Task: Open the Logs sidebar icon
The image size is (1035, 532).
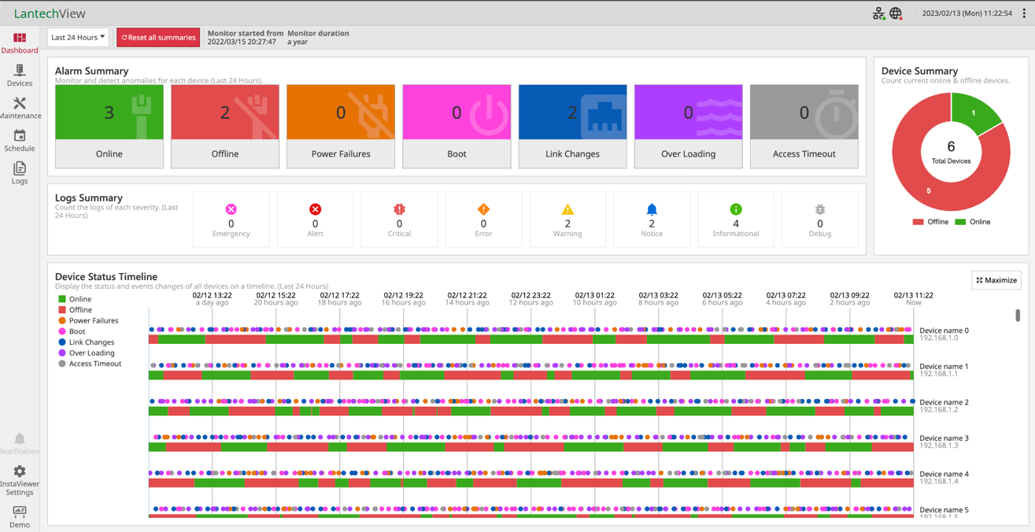Action: tap(20, 171)
